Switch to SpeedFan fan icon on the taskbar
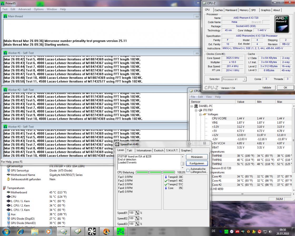The height and width of the screenshot is (236, 295). (92, 231)
